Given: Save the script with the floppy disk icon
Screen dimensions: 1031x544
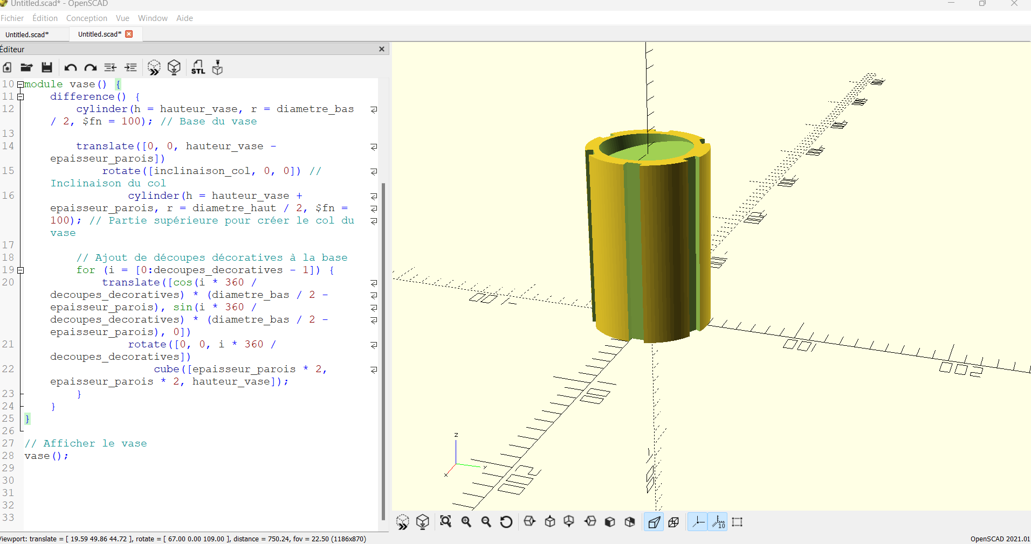Looking at the screenshot, I should click(47, 67).
